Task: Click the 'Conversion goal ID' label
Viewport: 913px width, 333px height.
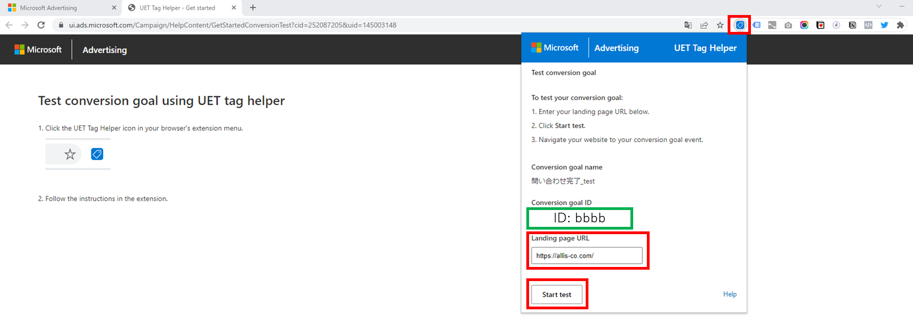Action: 561,202
